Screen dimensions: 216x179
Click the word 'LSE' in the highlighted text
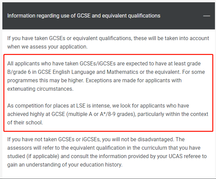81,106
